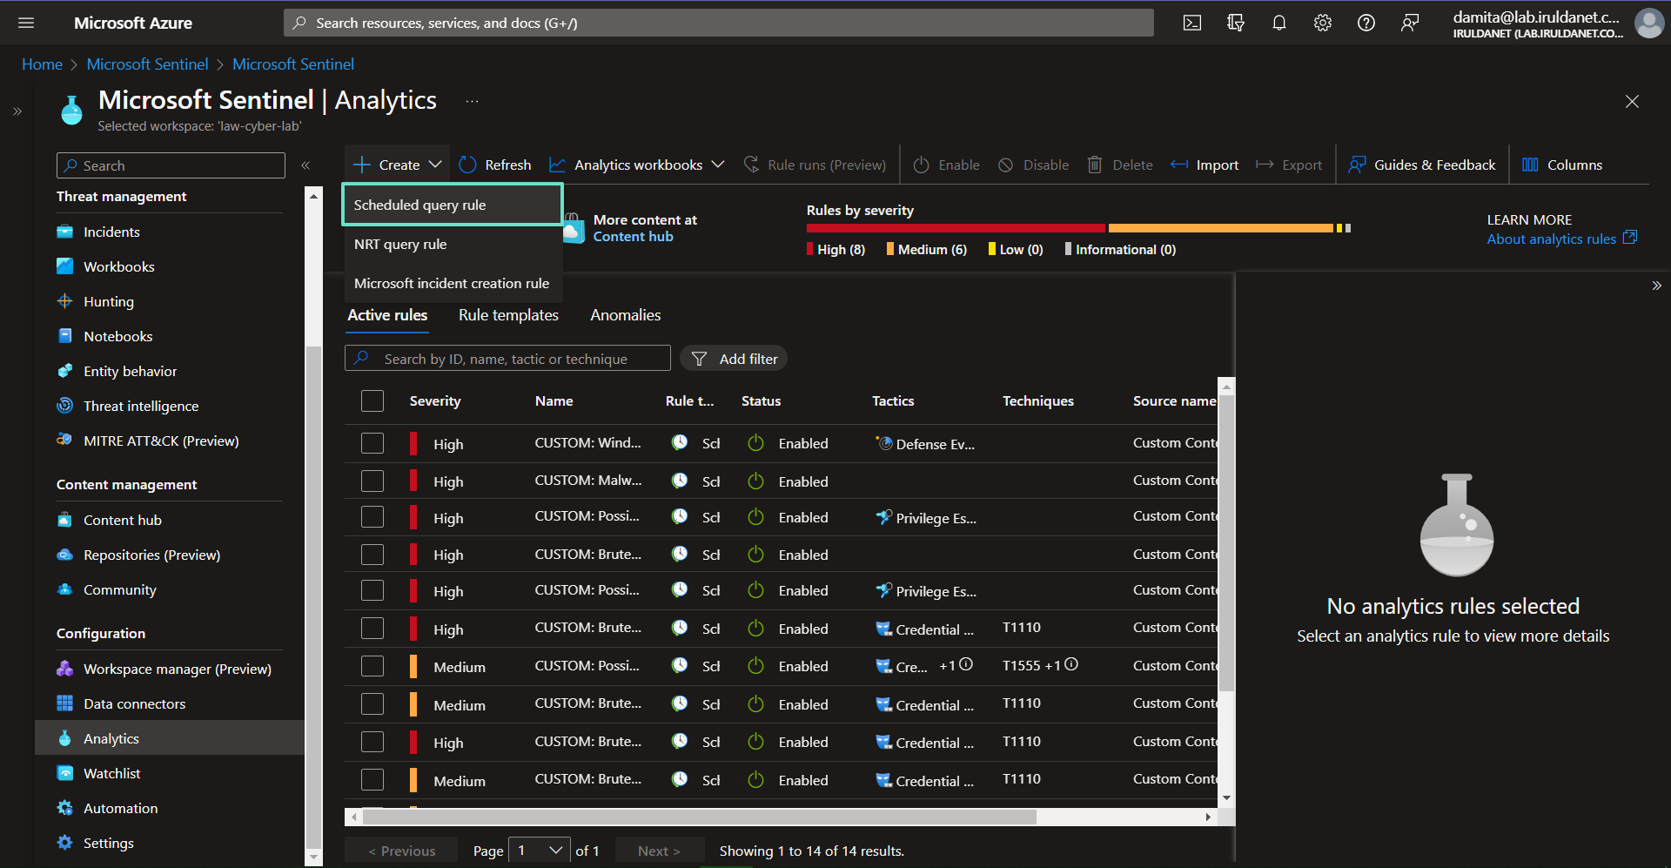The width and height of the screenshot is (1671, 868).
Task: Click the Add filter button
Action: point(734,359)
